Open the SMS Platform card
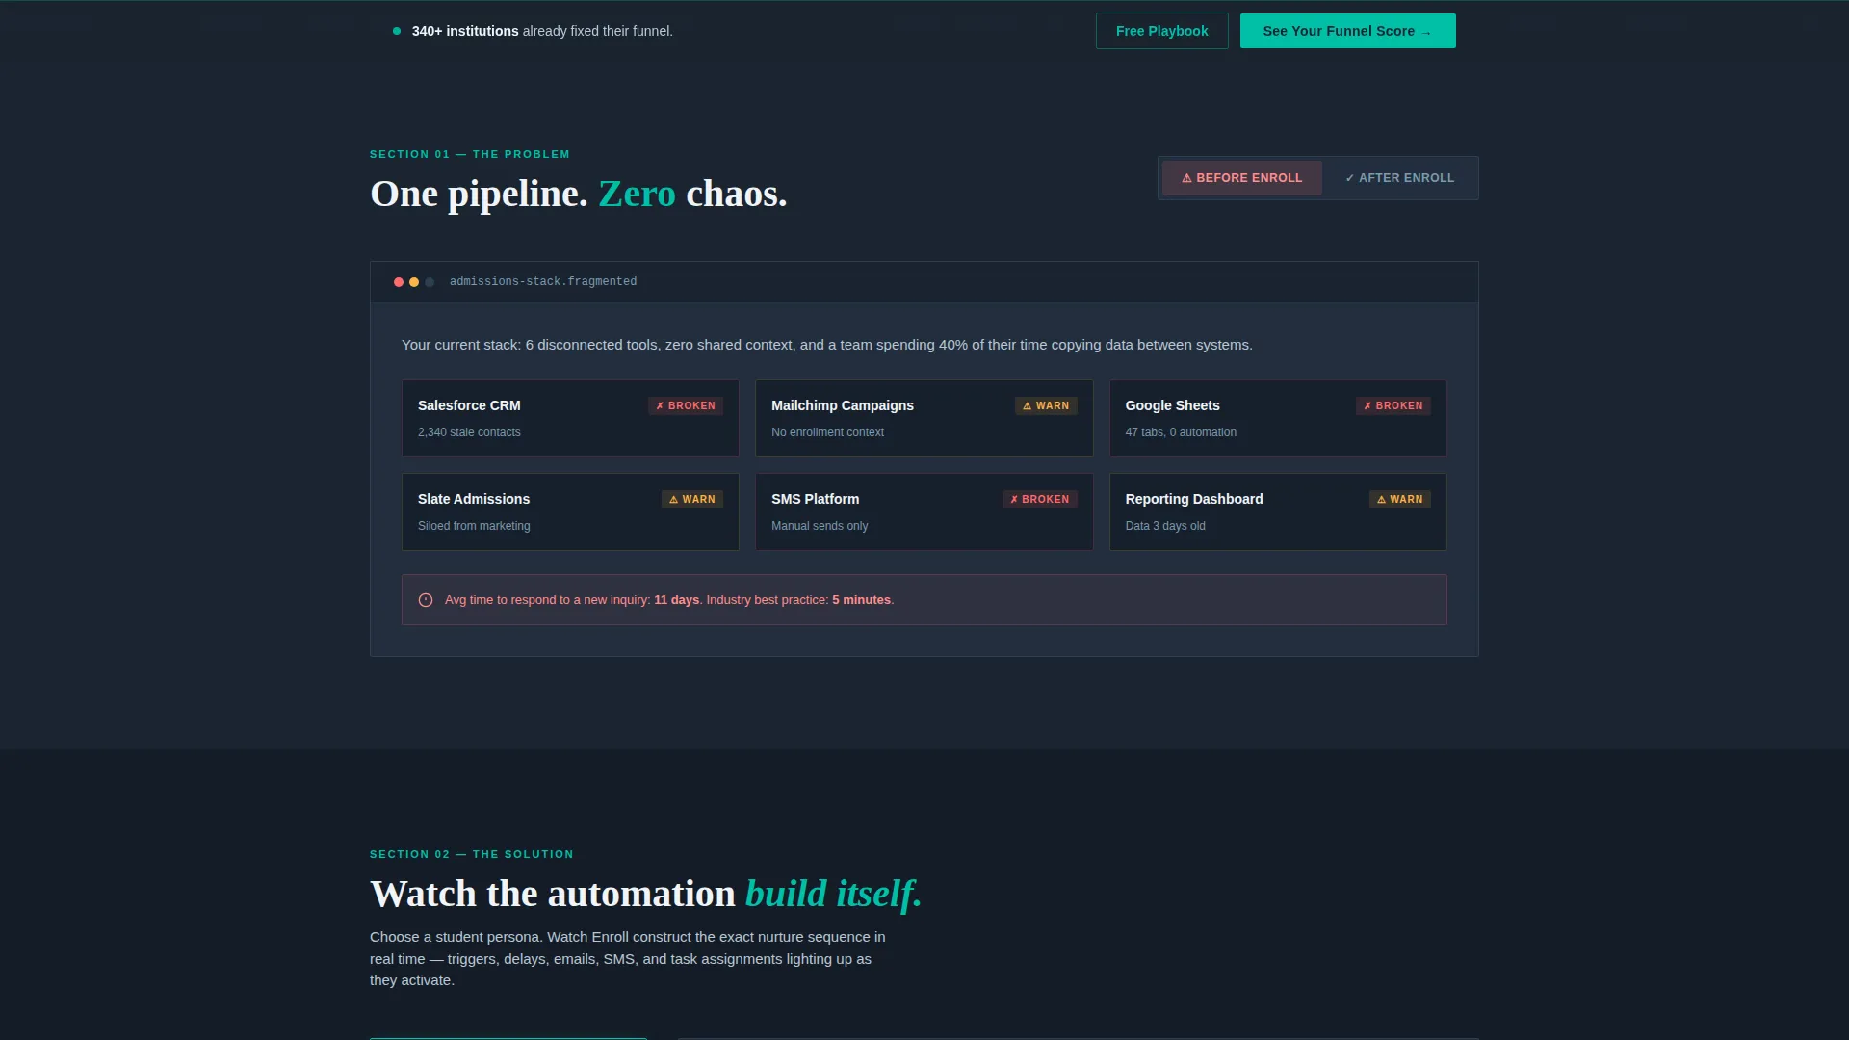The image size is (1849, 1040). (x=924, y=511)
